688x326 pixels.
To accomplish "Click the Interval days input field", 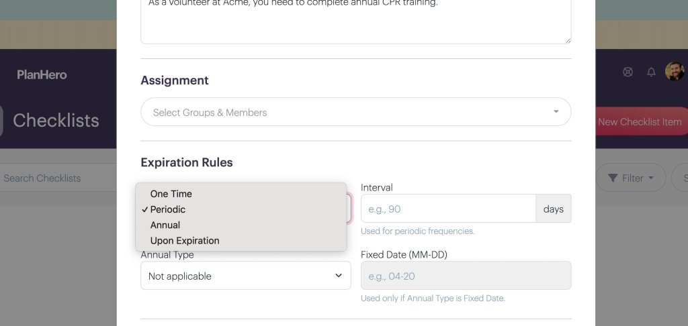I will [448, 209].
